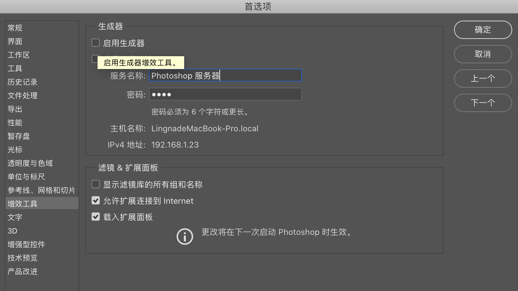The width and height of the screenshot is (518, 291).
Task: Focus the 密码 password field
Action: 225,94
